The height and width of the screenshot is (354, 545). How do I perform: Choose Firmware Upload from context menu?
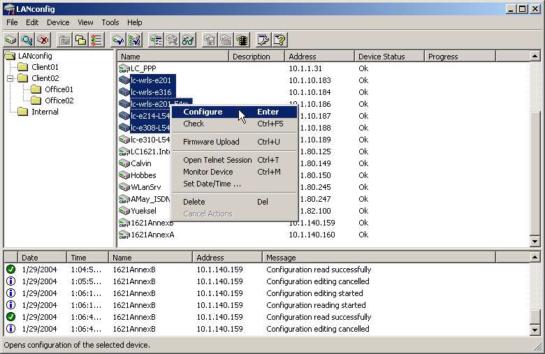click(x=210, y=142)
